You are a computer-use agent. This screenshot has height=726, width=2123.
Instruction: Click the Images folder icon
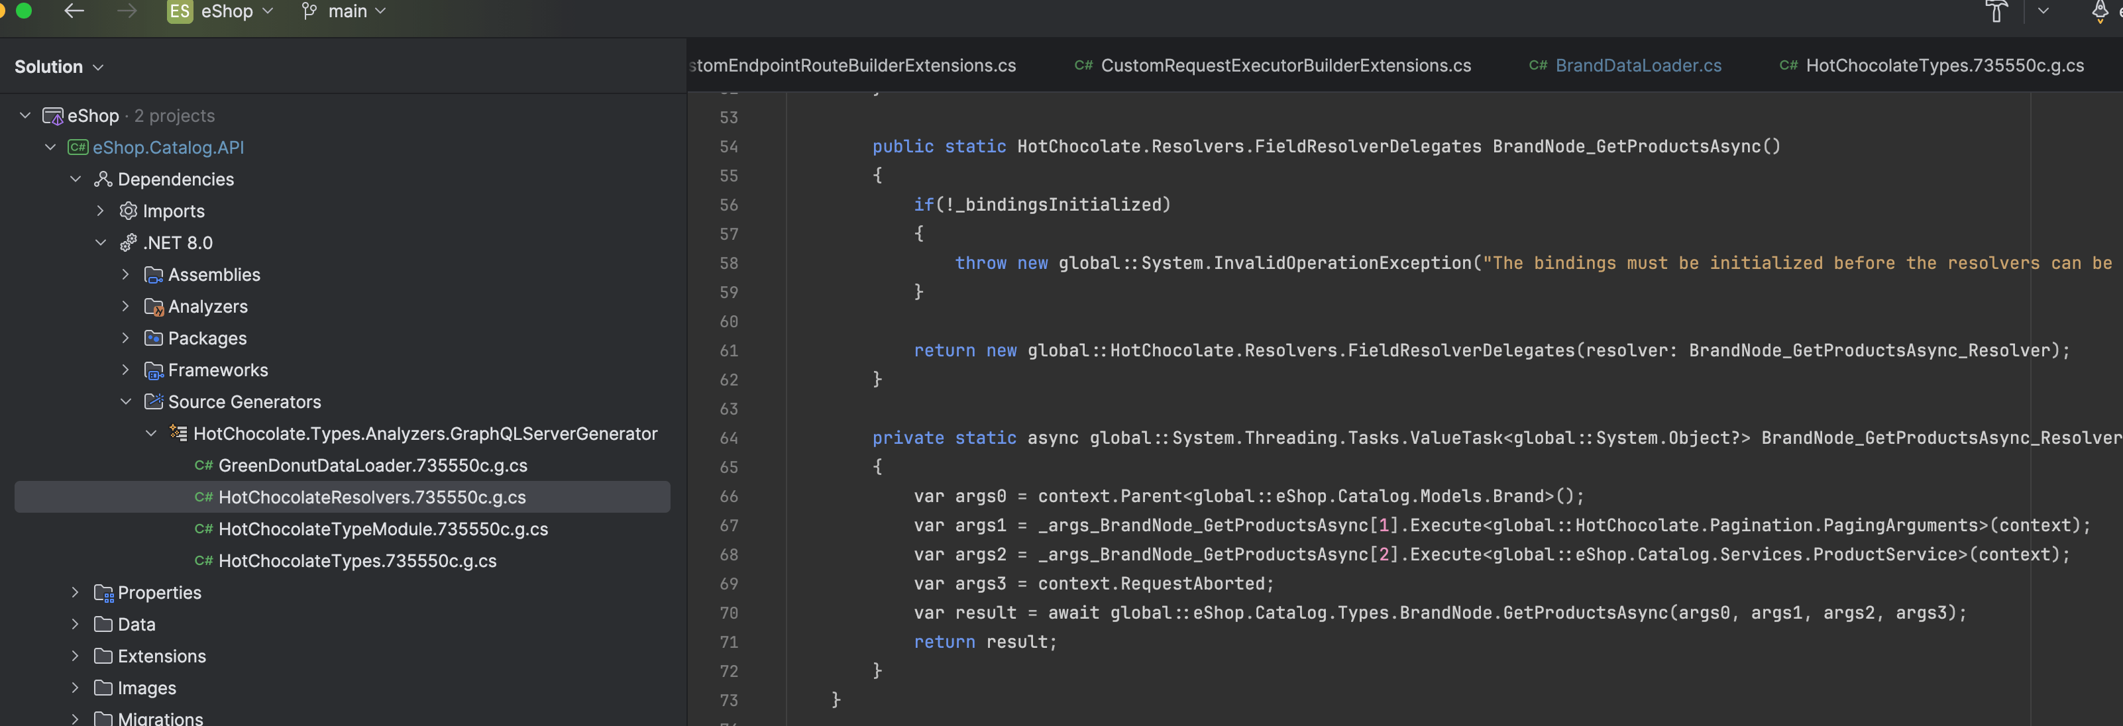tap(103, 688)
